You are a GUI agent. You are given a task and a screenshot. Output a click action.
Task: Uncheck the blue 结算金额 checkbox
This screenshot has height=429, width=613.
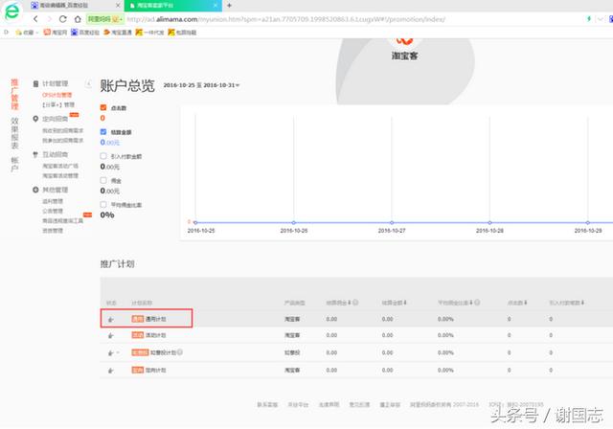103,132
